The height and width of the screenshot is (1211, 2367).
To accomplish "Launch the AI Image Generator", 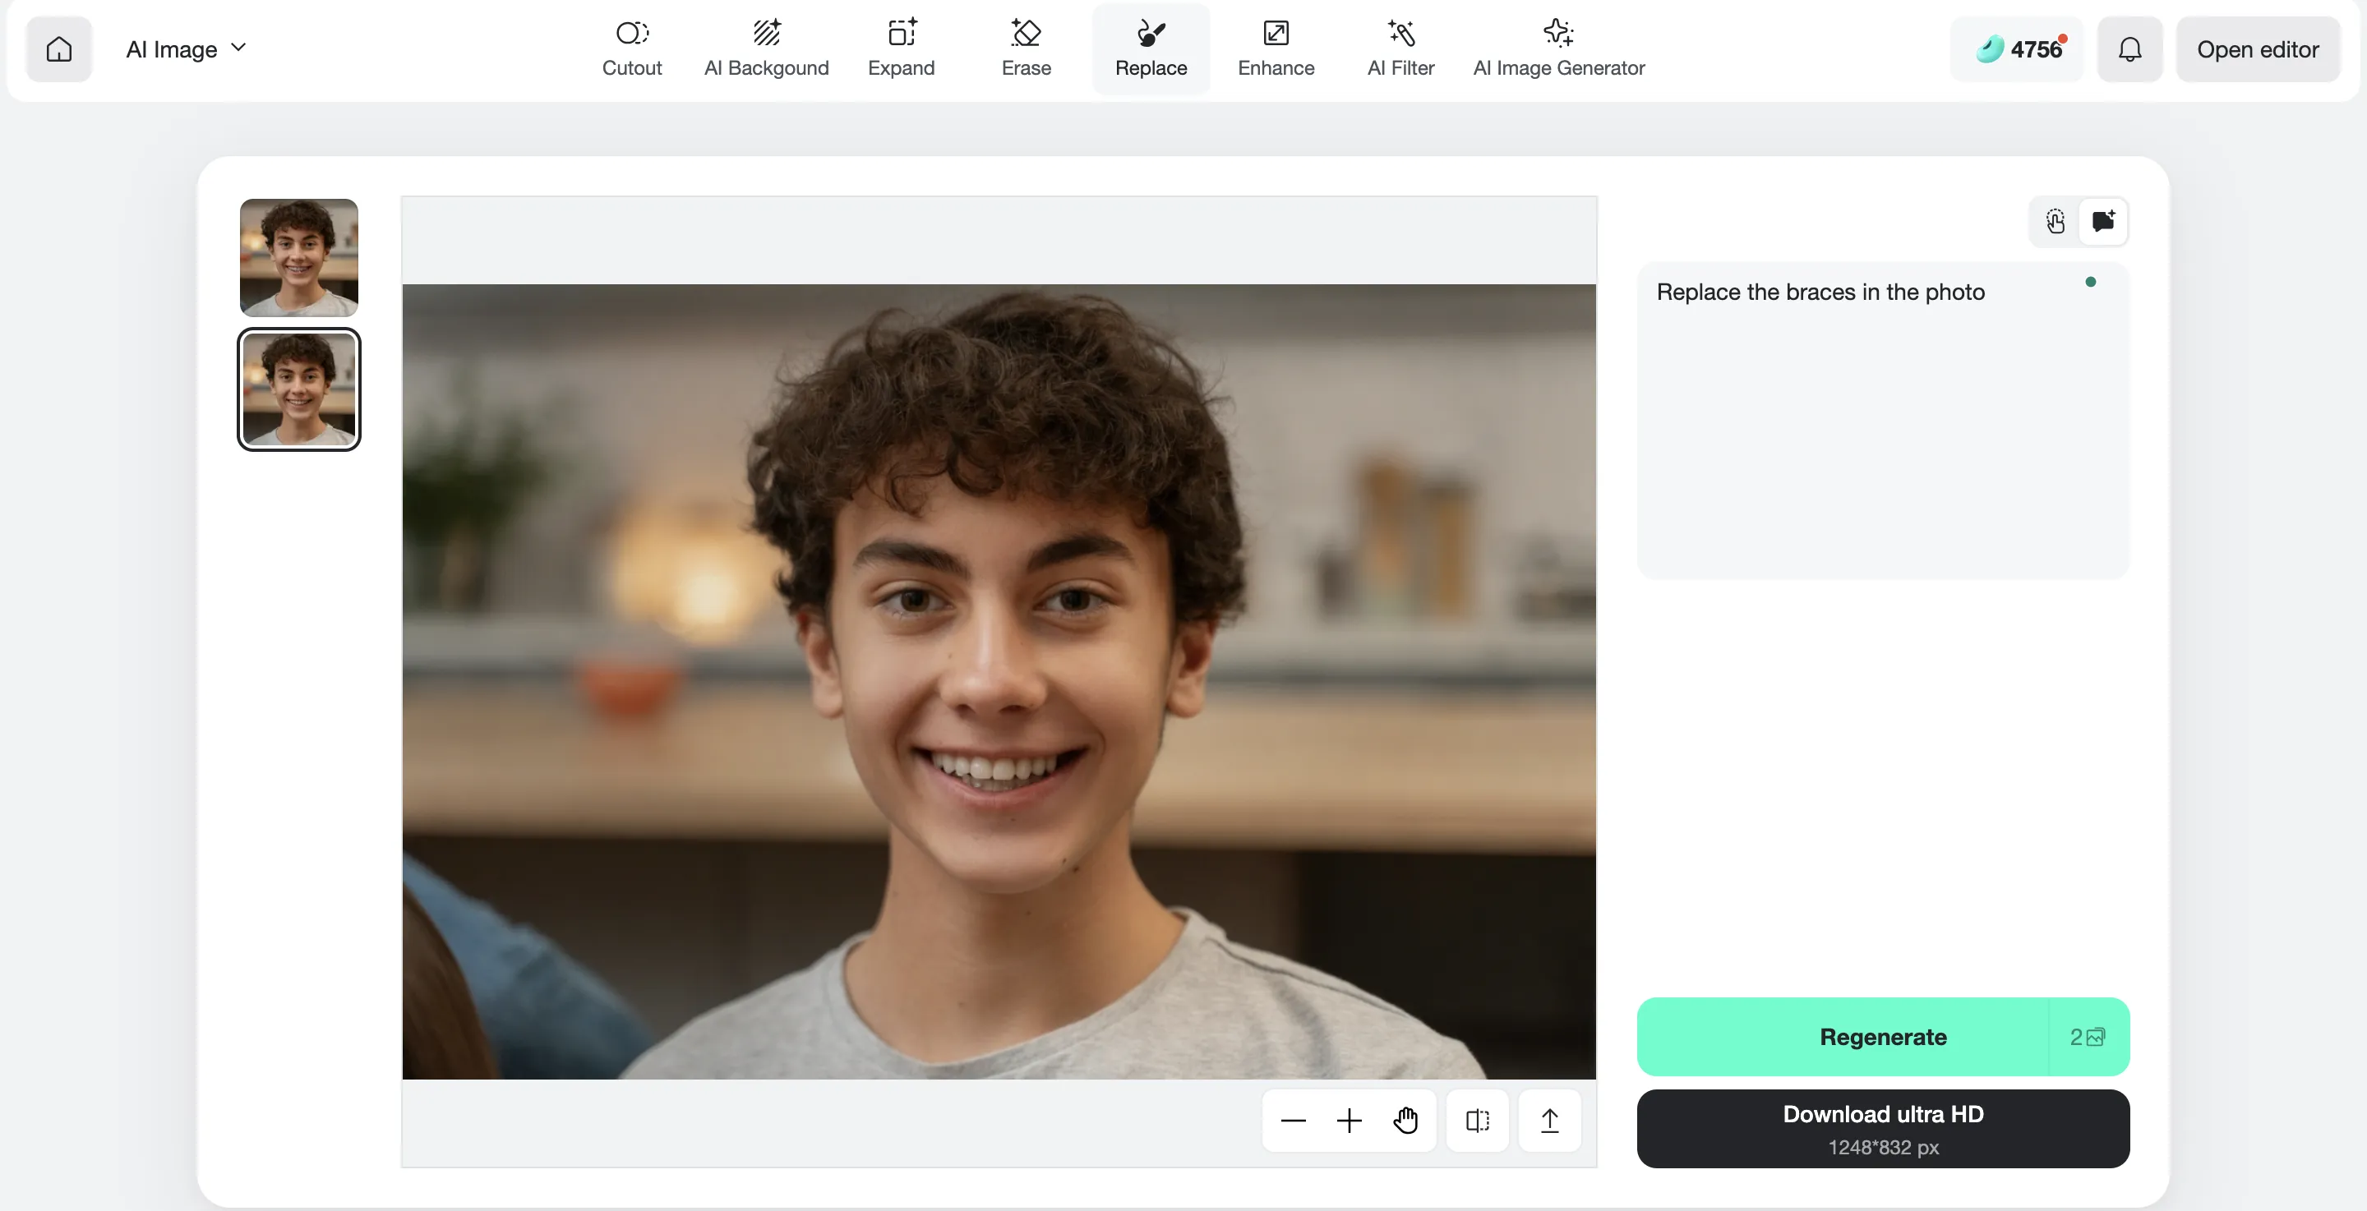I will tap(1559, 48).
